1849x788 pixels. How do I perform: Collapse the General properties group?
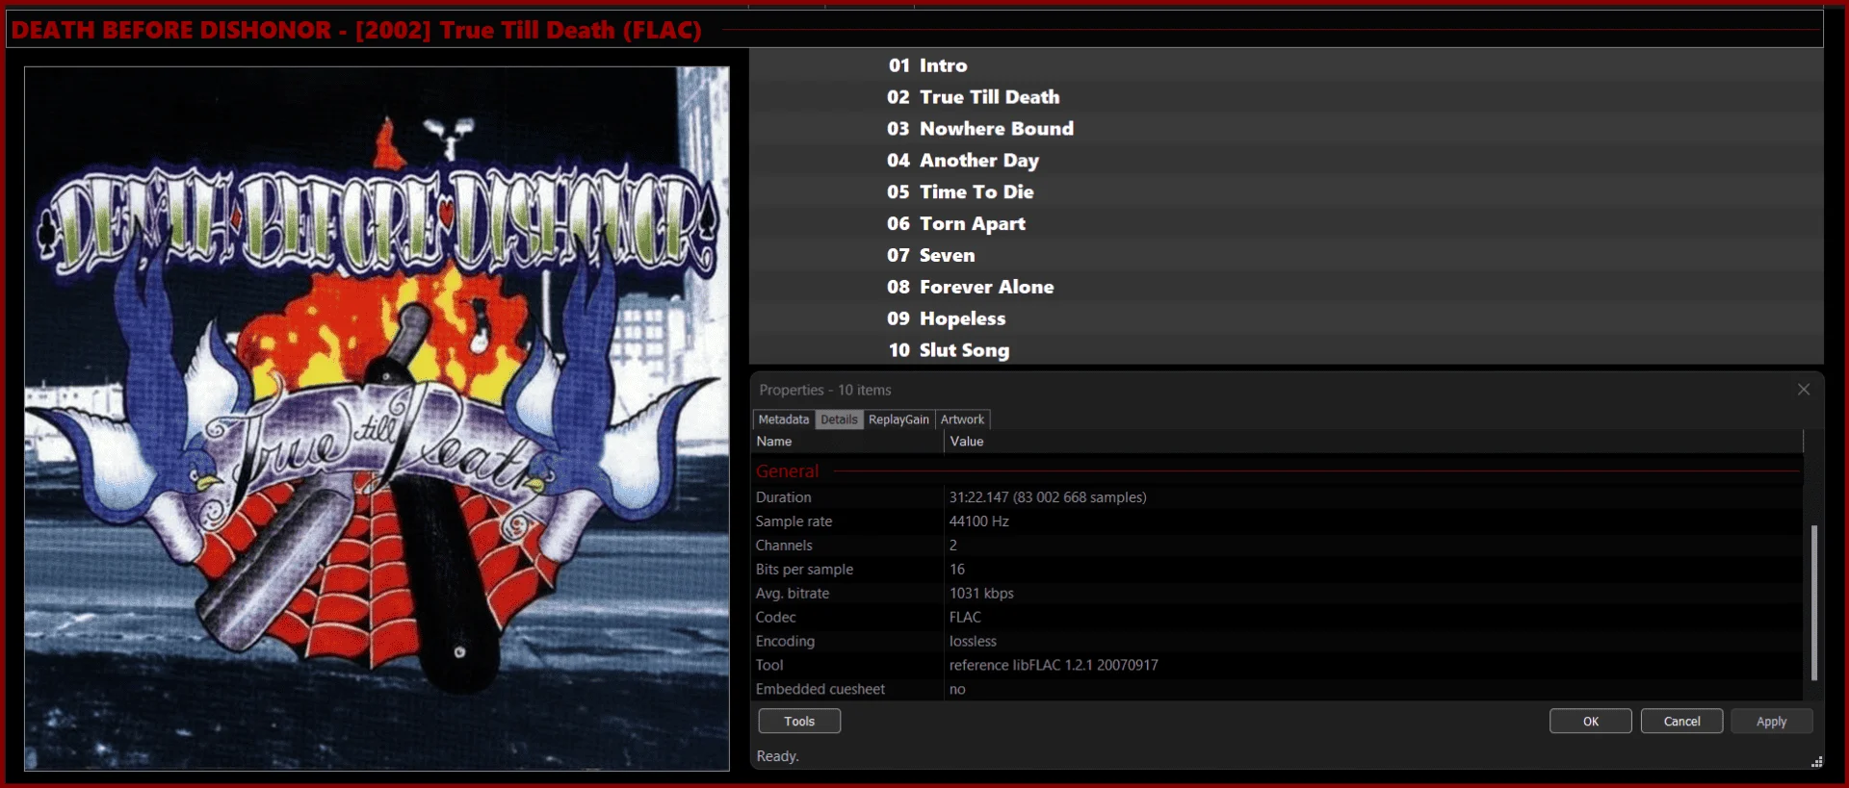787,471
